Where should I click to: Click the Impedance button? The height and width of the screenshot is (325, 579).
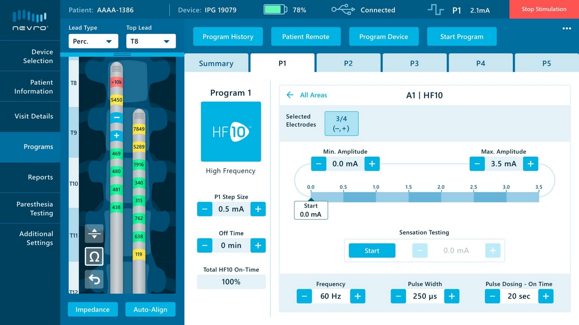click(x=93, y=309)
